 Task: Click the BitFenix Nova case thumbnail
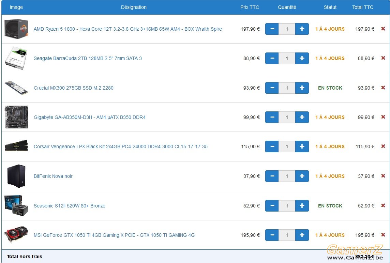16,176
